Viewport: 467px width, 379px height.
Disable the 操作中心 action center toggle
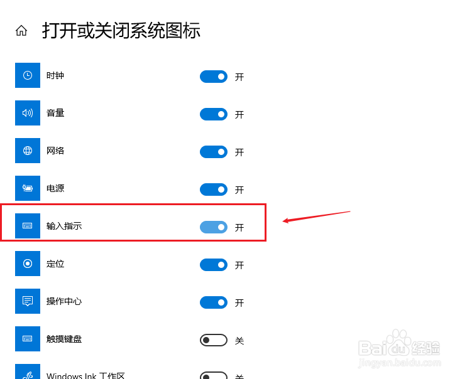point(214,302)
